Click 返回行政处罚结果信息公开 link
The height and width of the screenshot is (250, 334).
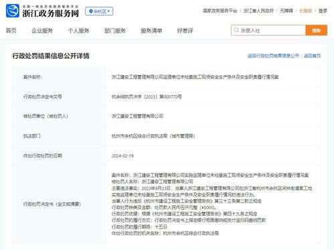coord(273,56)
